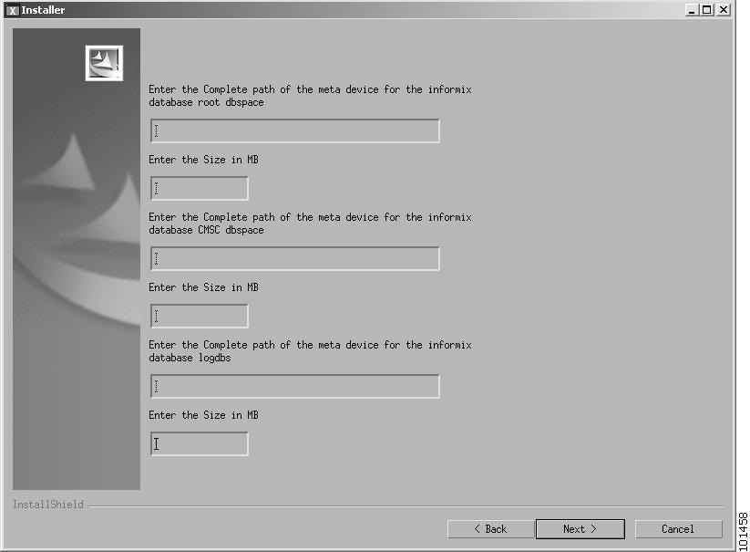
Task: Open the X window menu icon in title bar
Action: (x=13, y=10)
